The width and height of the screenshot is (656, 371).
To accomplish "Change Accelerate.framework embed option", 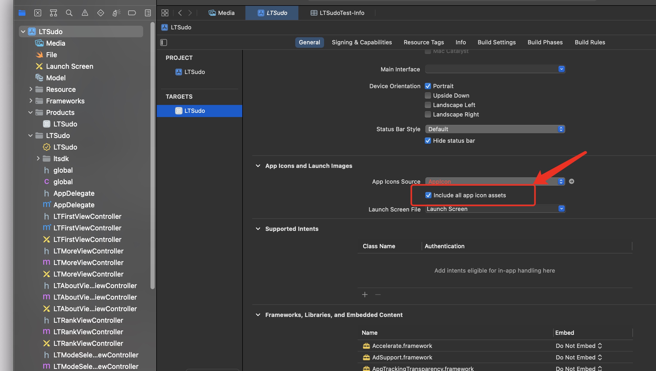I will [x=579, y=346].
